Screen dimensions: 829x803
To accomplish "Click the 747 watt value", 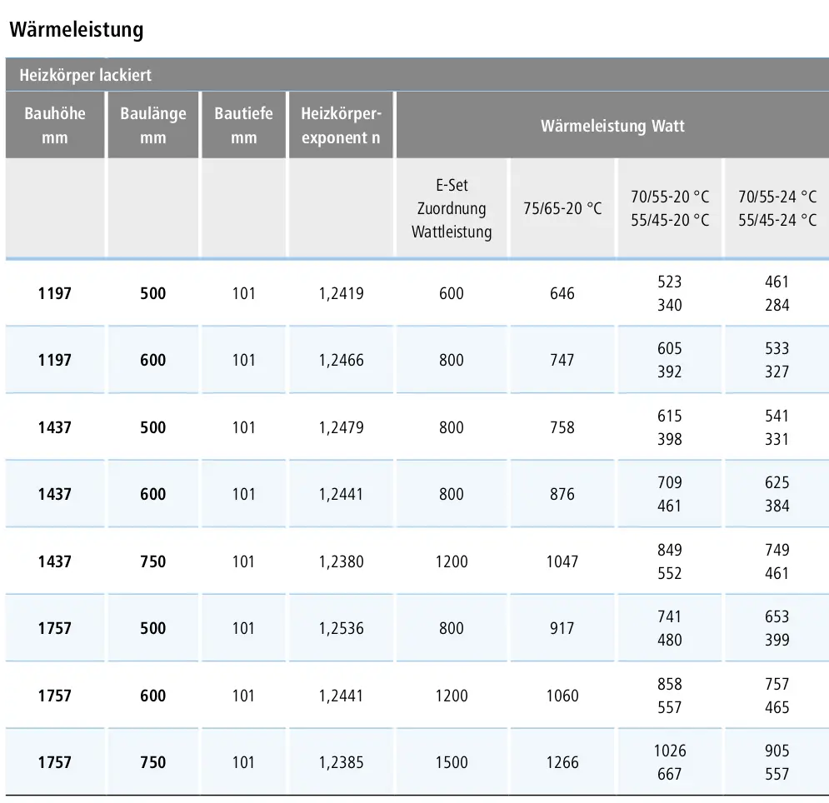I will tap(562, 360).
